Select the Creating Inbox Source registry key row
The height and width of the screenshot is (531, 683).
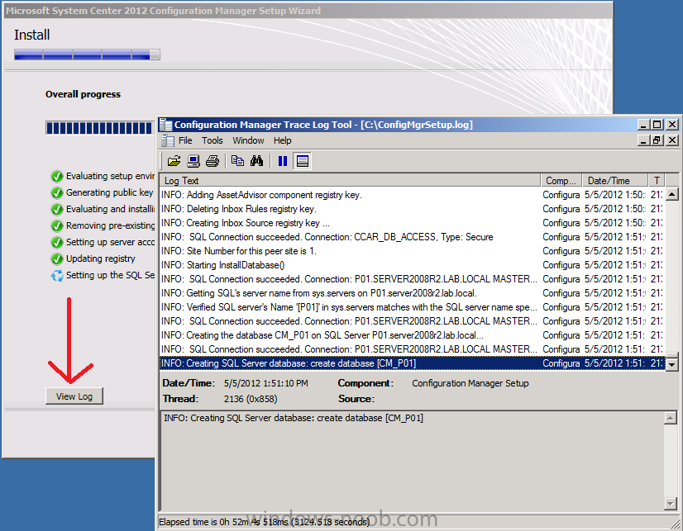[x=413, y=223]
